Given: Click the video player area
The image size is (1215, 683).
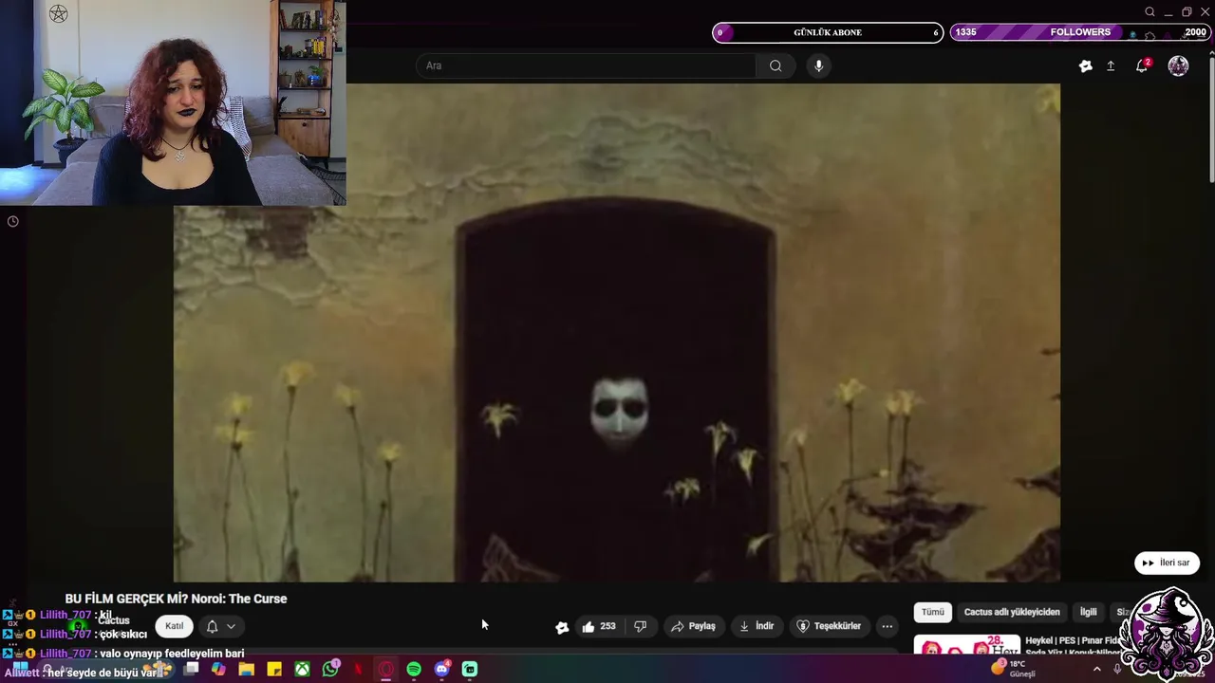Looking at the screenshot, I should pos(617,332).
